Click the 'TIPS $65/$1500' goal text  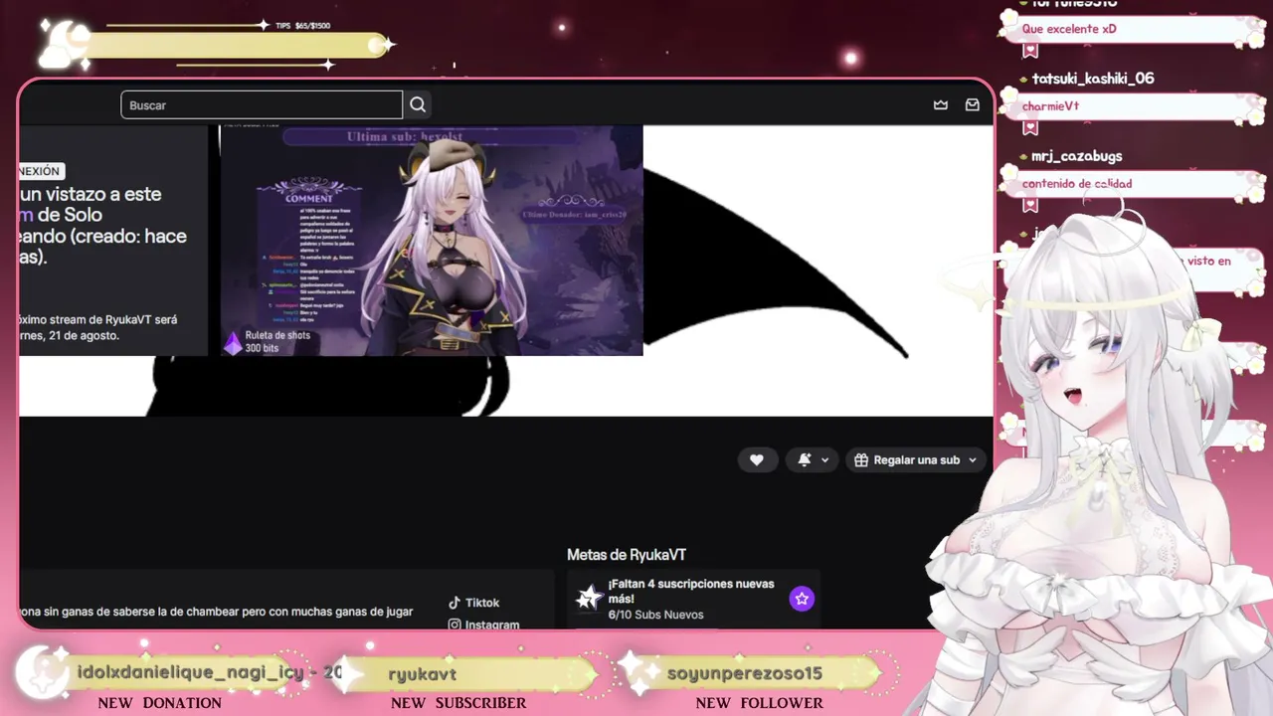click(x=302, y=26)
